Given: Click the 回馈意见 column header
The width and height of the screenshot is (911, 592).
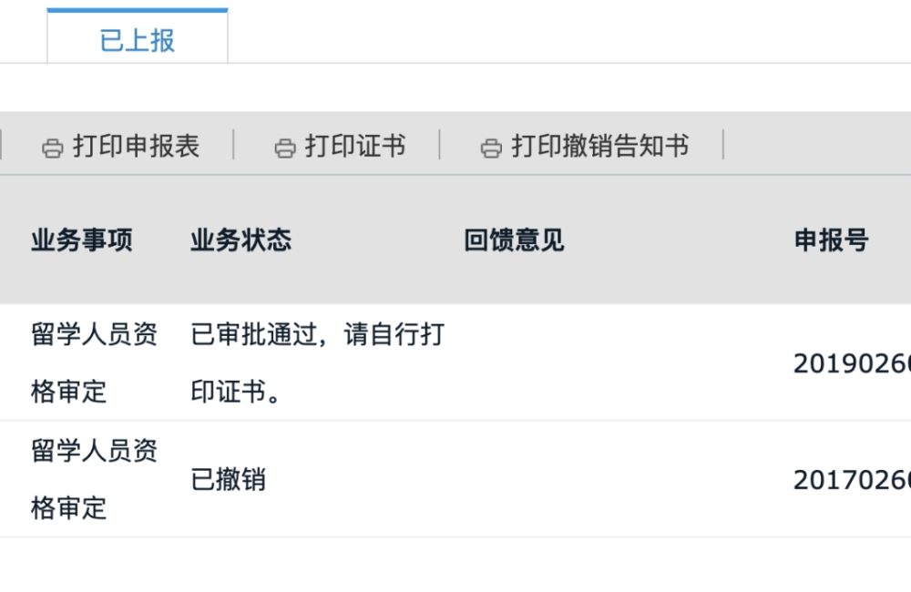Looking at the screenshot, I should tap(514, 240).
